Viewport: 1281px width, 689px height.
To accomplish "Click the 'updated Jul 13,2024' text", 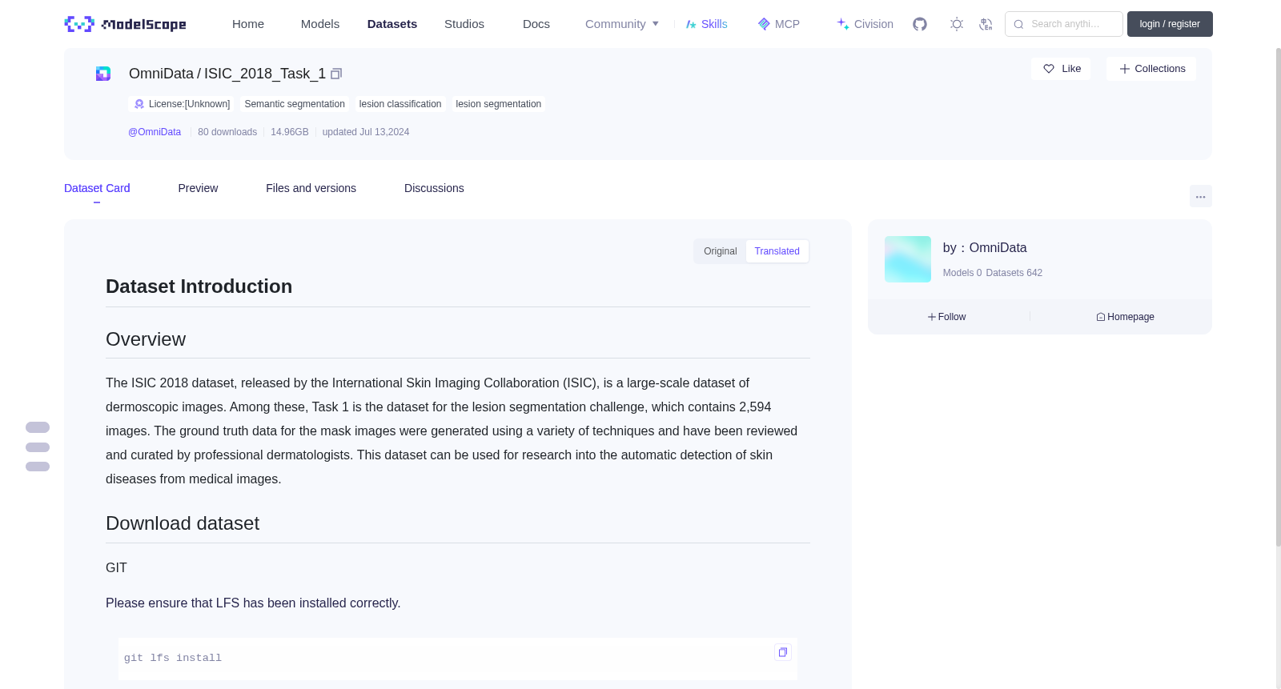I will 366,132.
